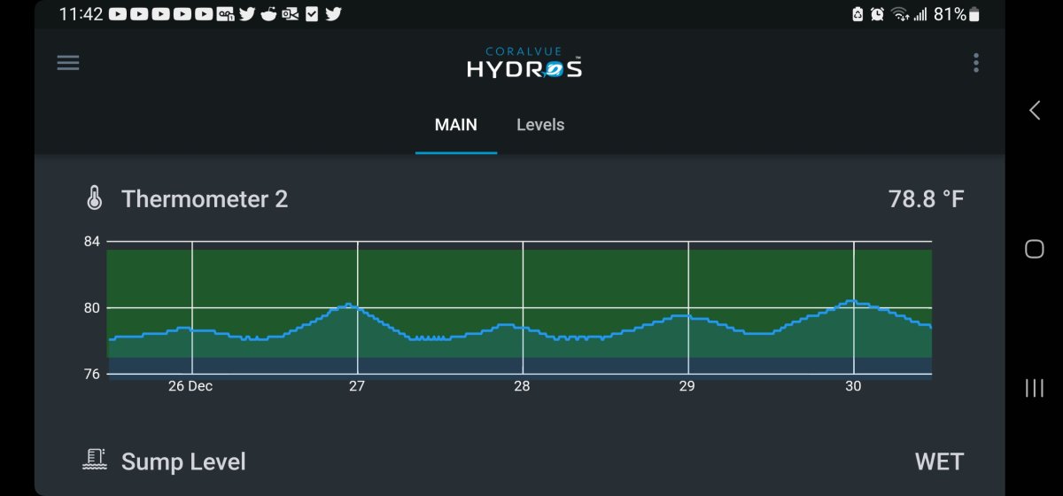The width and height of the screenshot is (1063, 496).
Task: Tap the 28 date axis label
Action: [x=522, y=386]
